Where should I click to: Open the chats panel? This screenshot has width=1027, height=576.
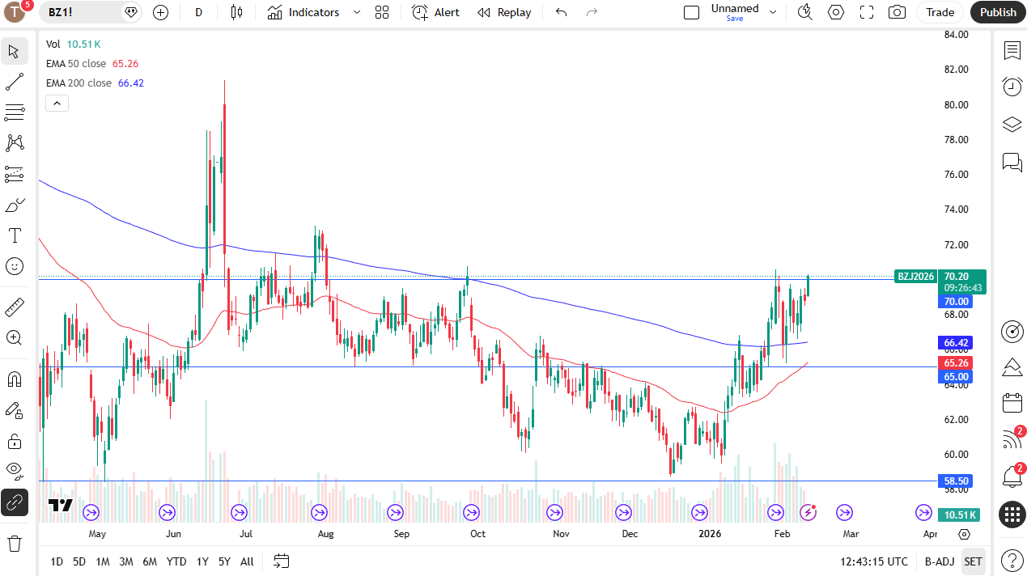(1012, 162)
